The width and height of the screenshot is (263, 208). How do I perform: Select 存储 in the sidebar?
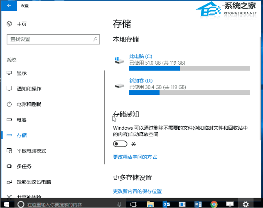pyautogui.click(x=22, y=135)
